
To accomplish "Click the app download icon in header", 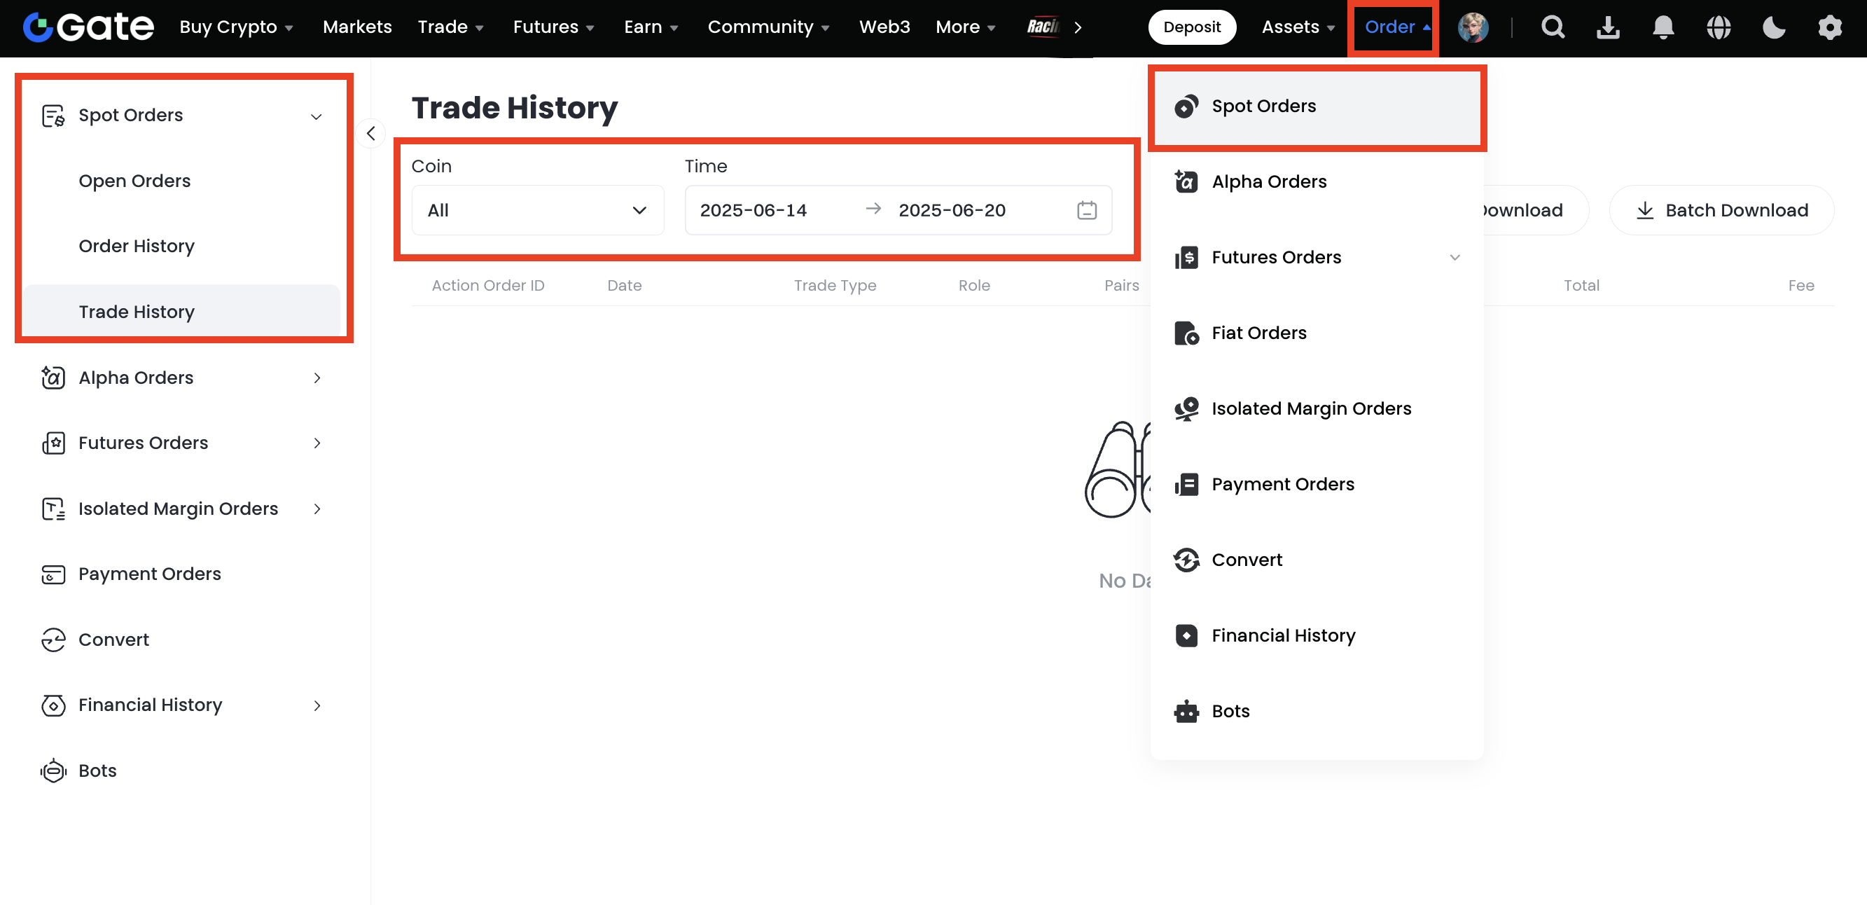I will (x=1607, y=27).
